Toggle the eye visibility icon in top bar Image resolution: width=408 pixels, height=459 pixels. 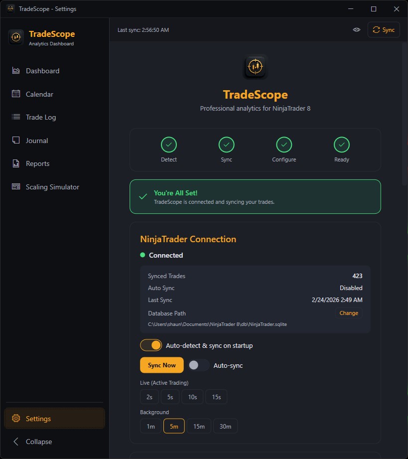[356, 29]
